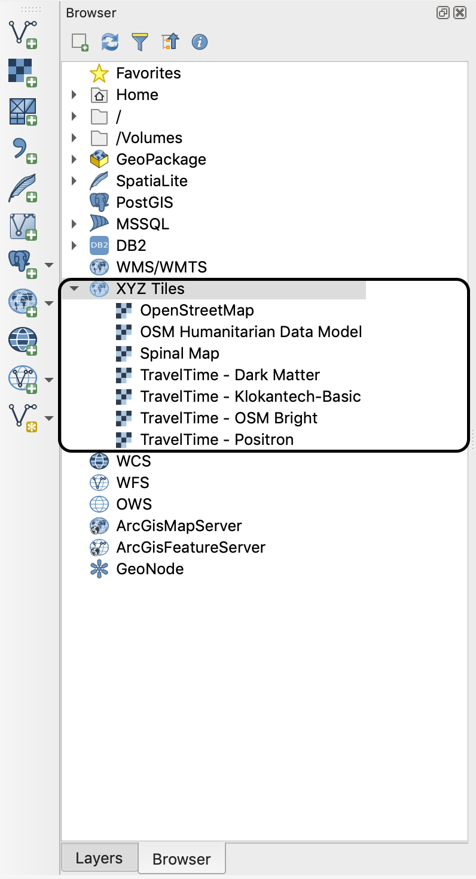The height and width of the screenshot is (879, 476).
Task: Expand the SpatiaLite node
Action: point(74,181)
